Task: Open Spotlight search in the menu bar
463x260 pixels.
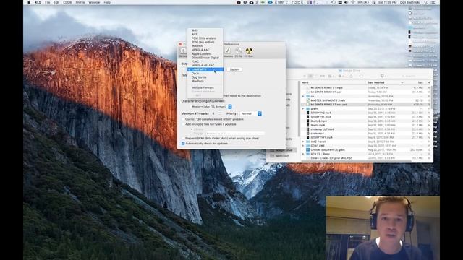Action: pos(426,2)
